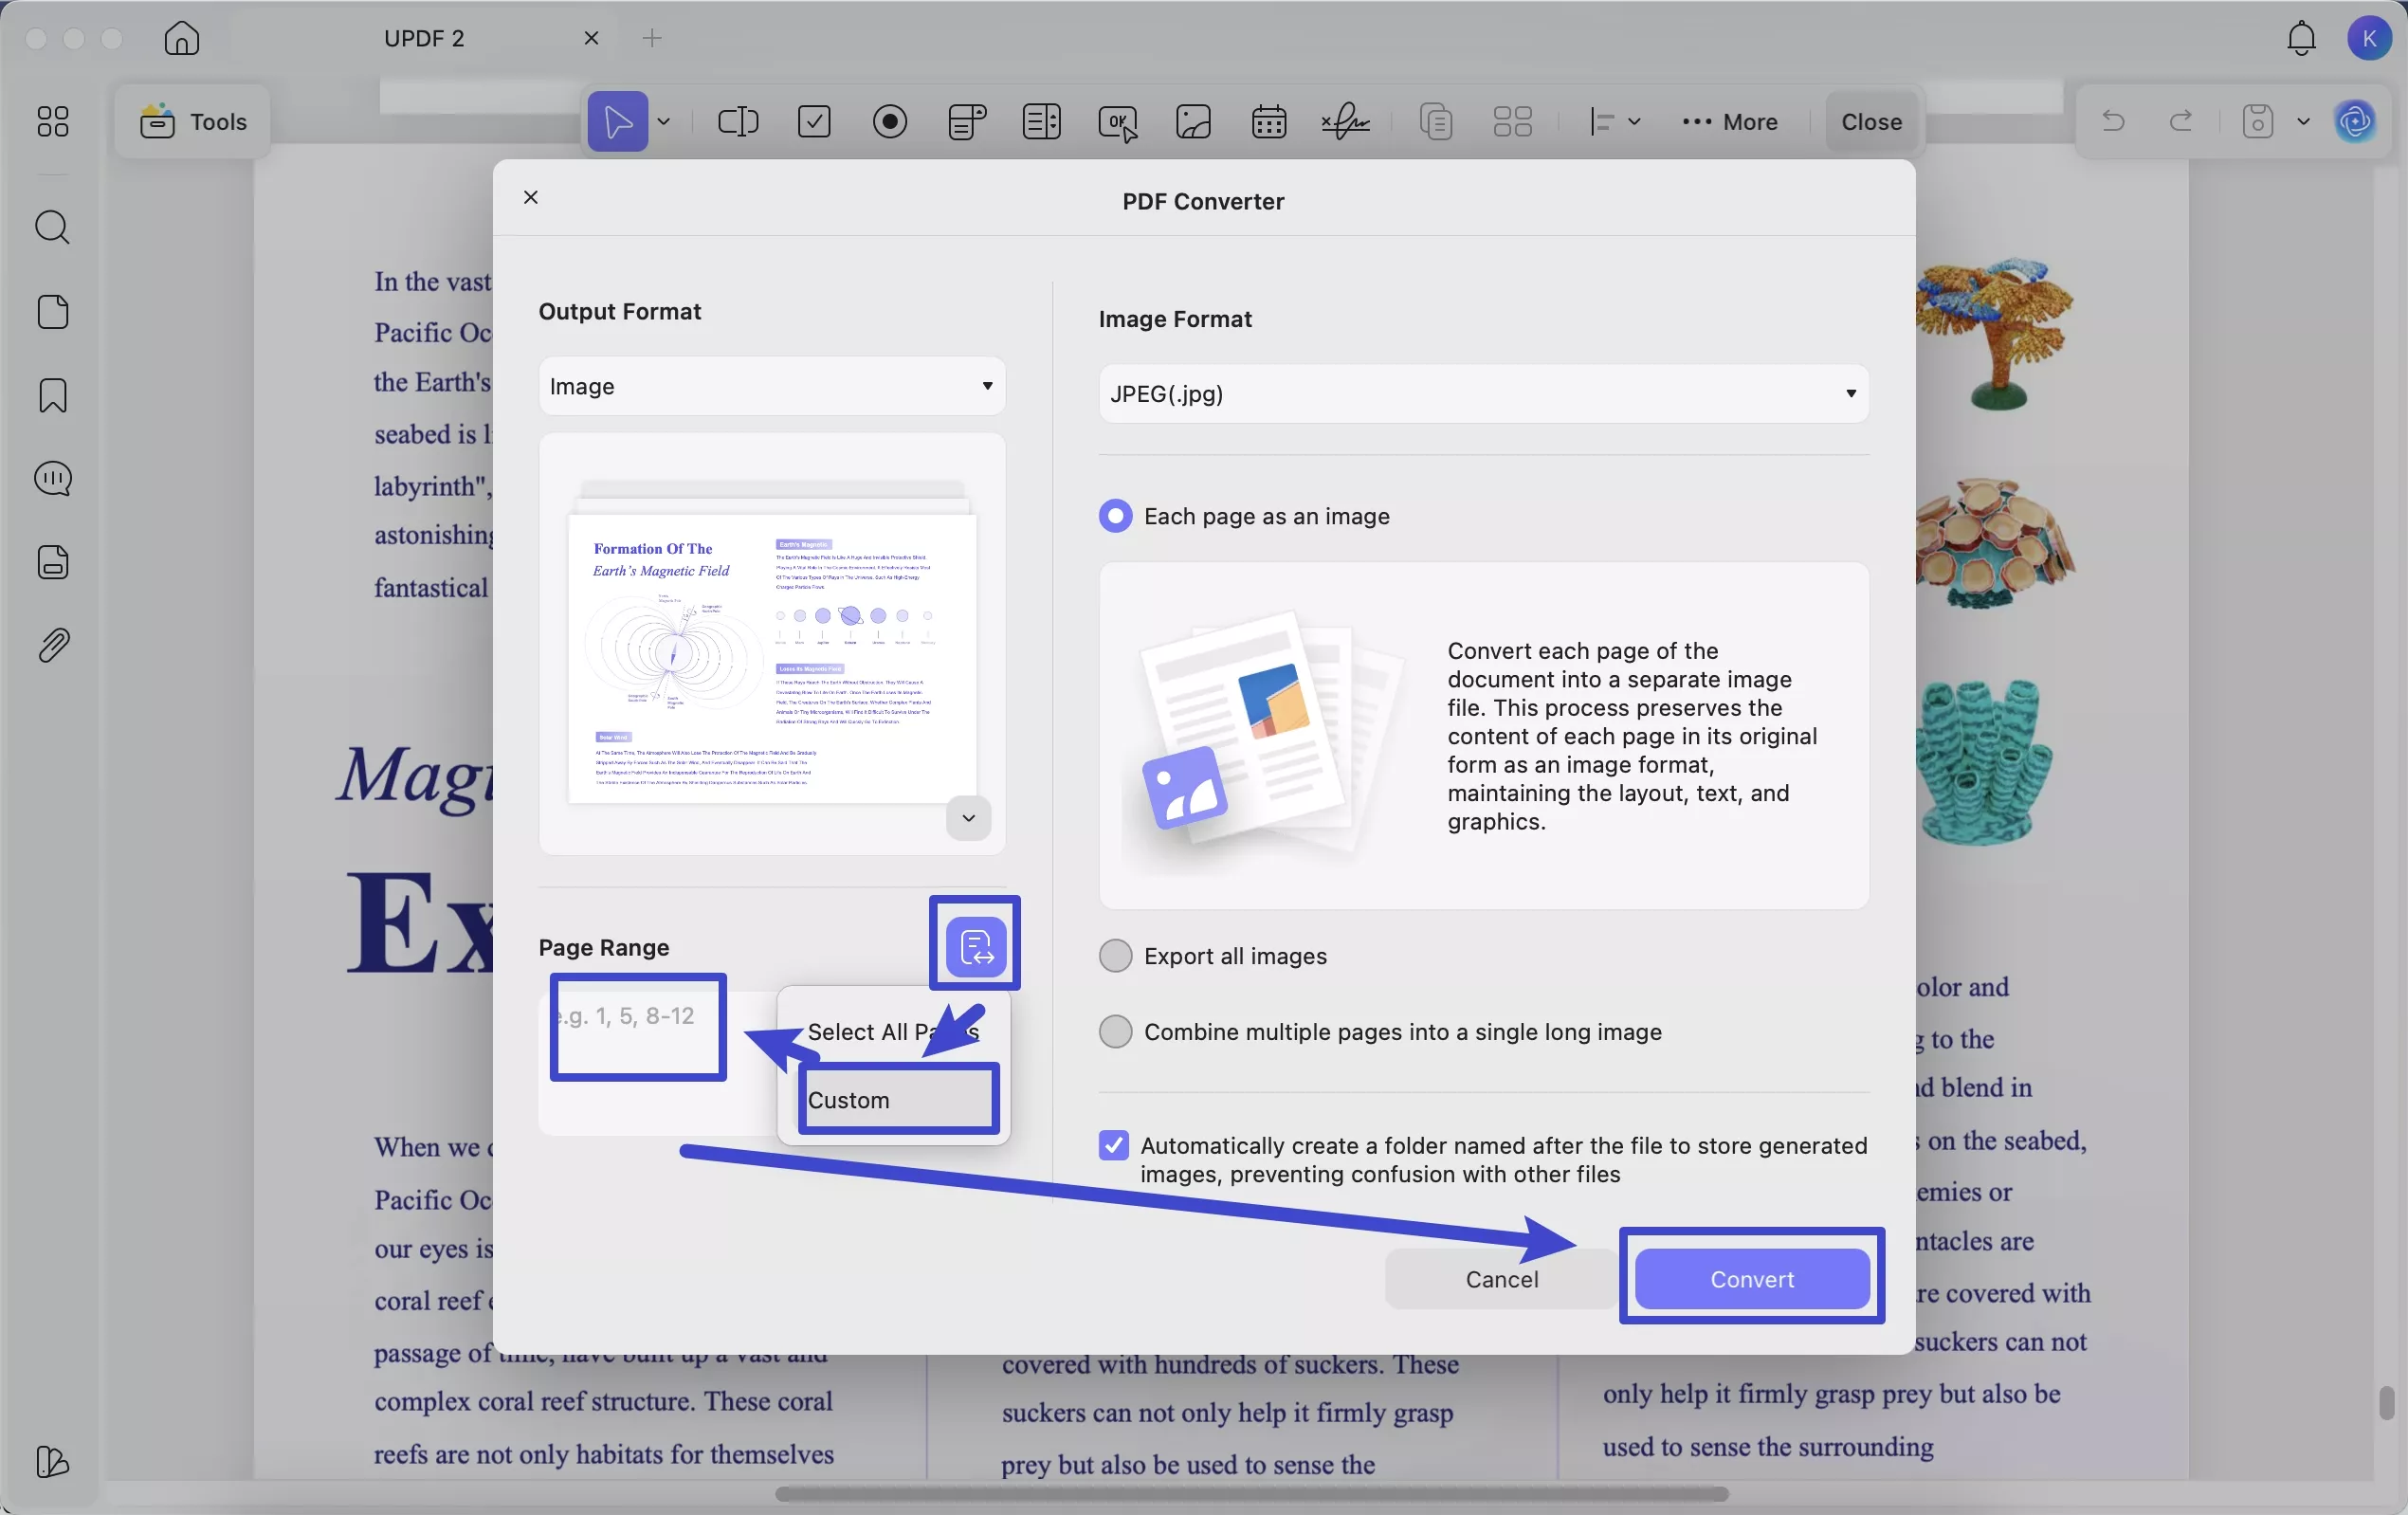
Task: Click the home icon
Action: point(182,38)
